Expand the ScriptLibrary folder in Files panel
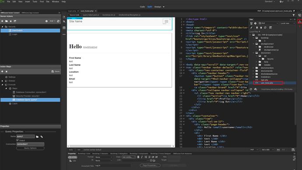302x170 pixels. [x=253, y=77]
